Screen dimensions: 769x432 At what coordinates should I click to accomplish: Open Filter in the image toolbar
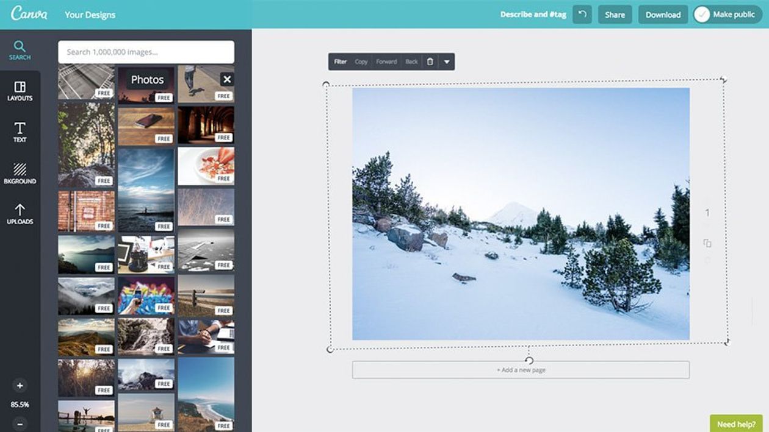(x=340, y=62)
